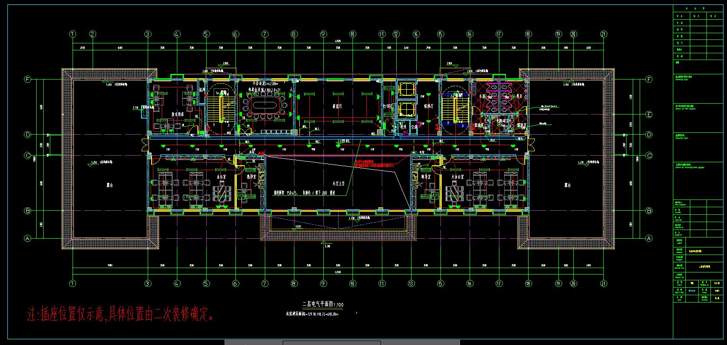Select the 展览厅 room label
727x345 pixels.
[337, 106]
